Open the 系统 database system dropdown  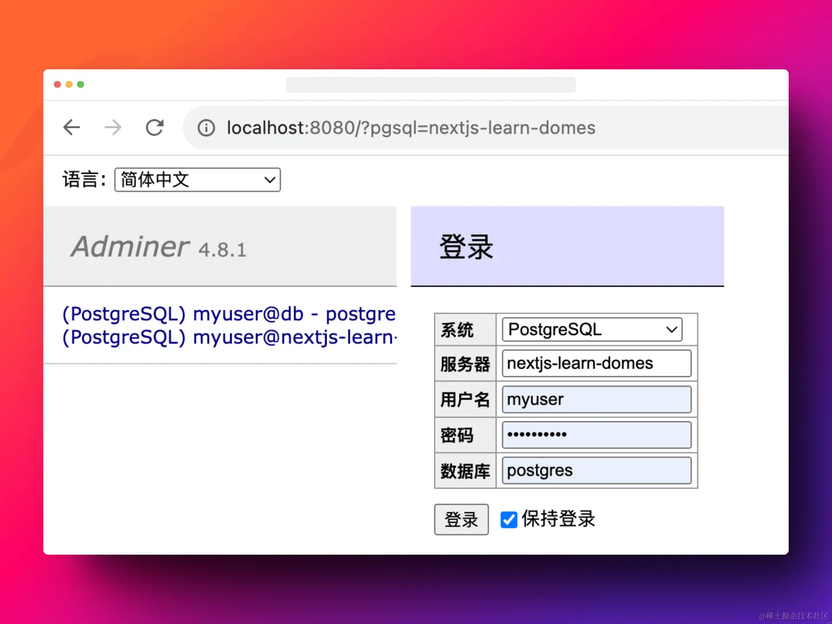click(591, 329)
